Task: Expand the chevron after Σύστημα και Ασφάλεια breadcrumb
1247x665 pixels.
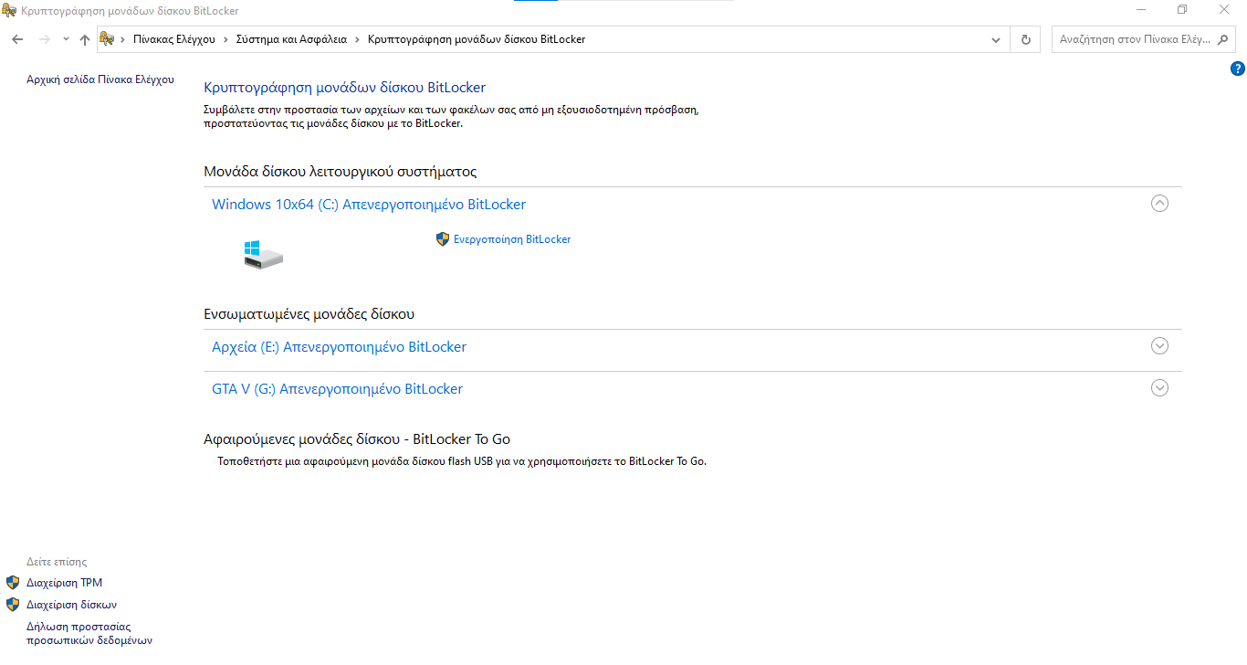Action: [x=357, y=39]
